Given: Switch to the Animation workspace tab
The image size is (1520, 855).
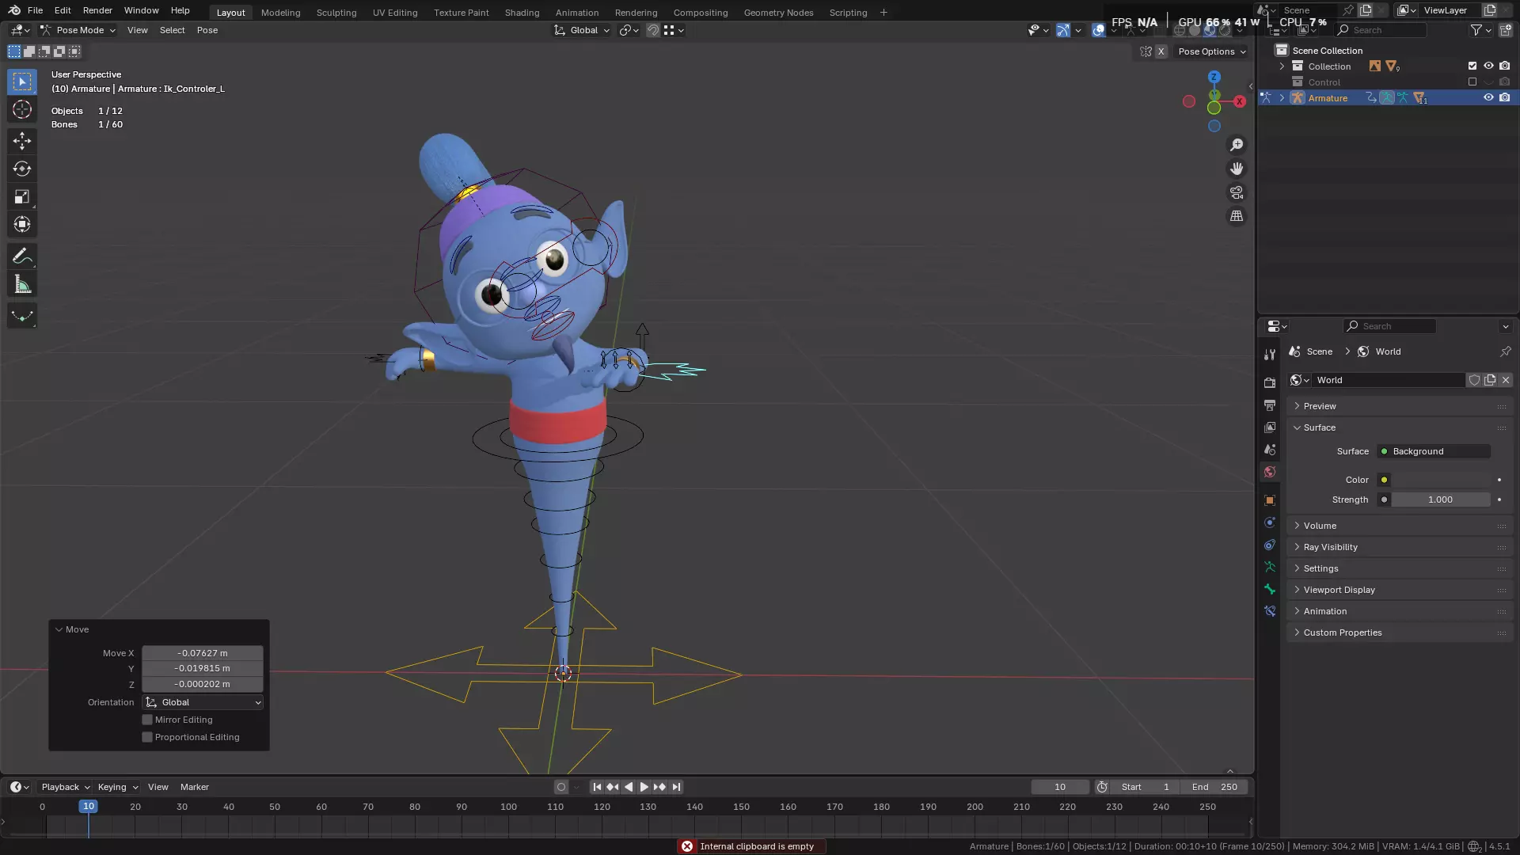Looking at the screenshot, I should click(577, 13).
